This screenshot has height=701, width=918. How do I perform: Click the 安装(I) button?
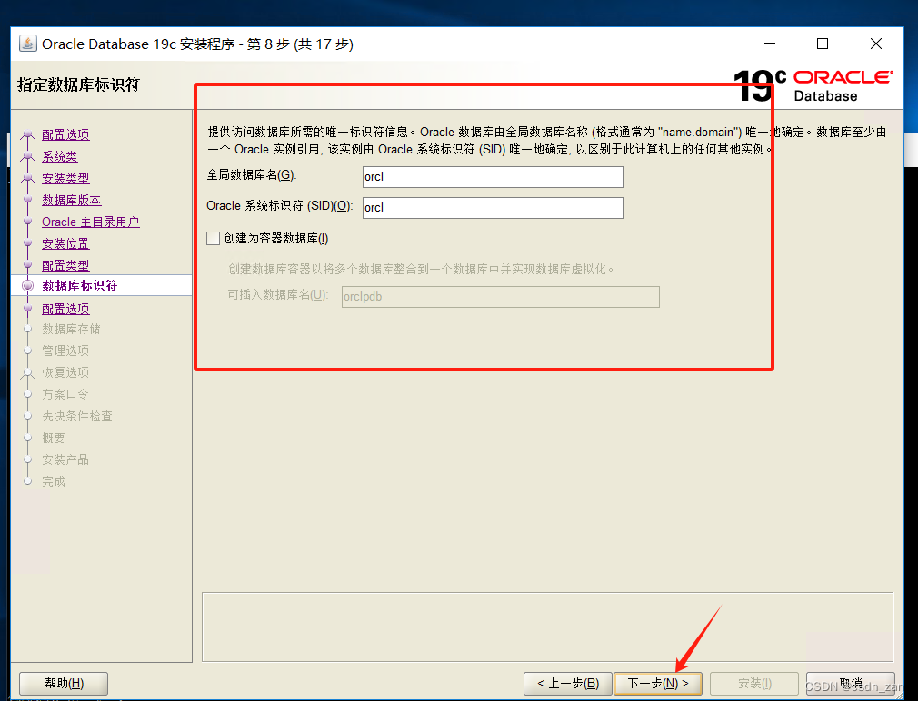[754, 683]
